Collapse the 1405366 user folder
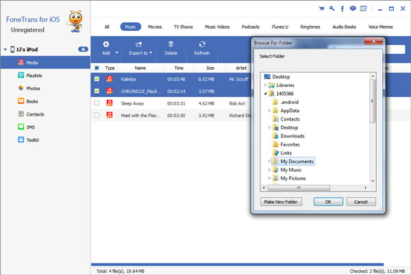The image size is (411, 275). coord(265,94)
